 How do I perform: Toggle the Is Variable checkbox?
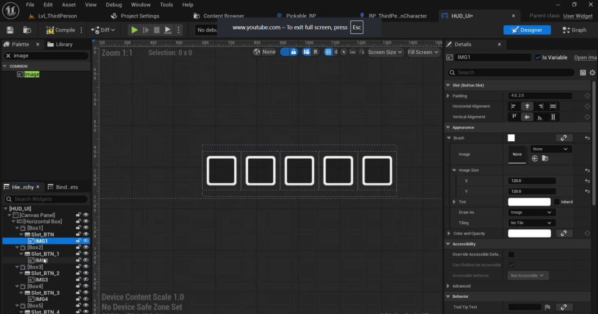click(x=538, y=58)
